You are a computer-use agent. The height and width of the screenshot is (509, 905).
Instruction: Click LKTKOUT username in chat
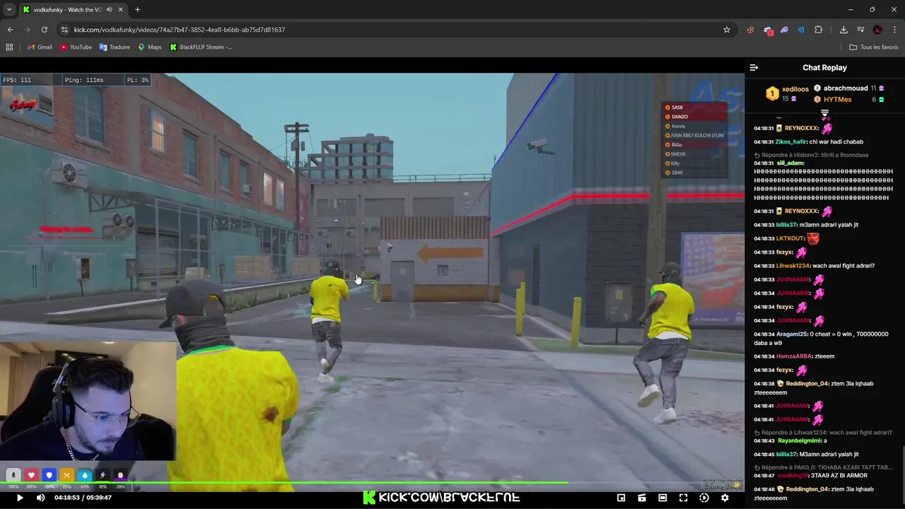(x=790, y=239)
